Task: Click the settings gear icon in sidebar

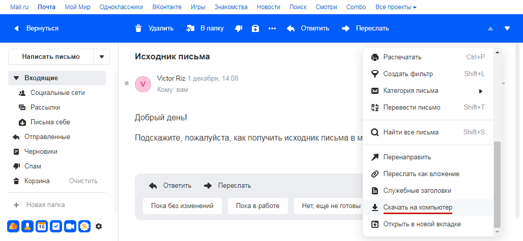Action: click(x=99, y=226)
